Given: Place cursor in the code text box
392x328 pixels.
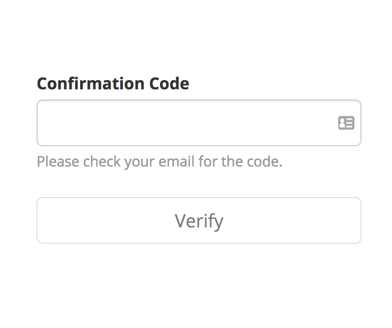Looking at the screenshot, I should [199, 123].
